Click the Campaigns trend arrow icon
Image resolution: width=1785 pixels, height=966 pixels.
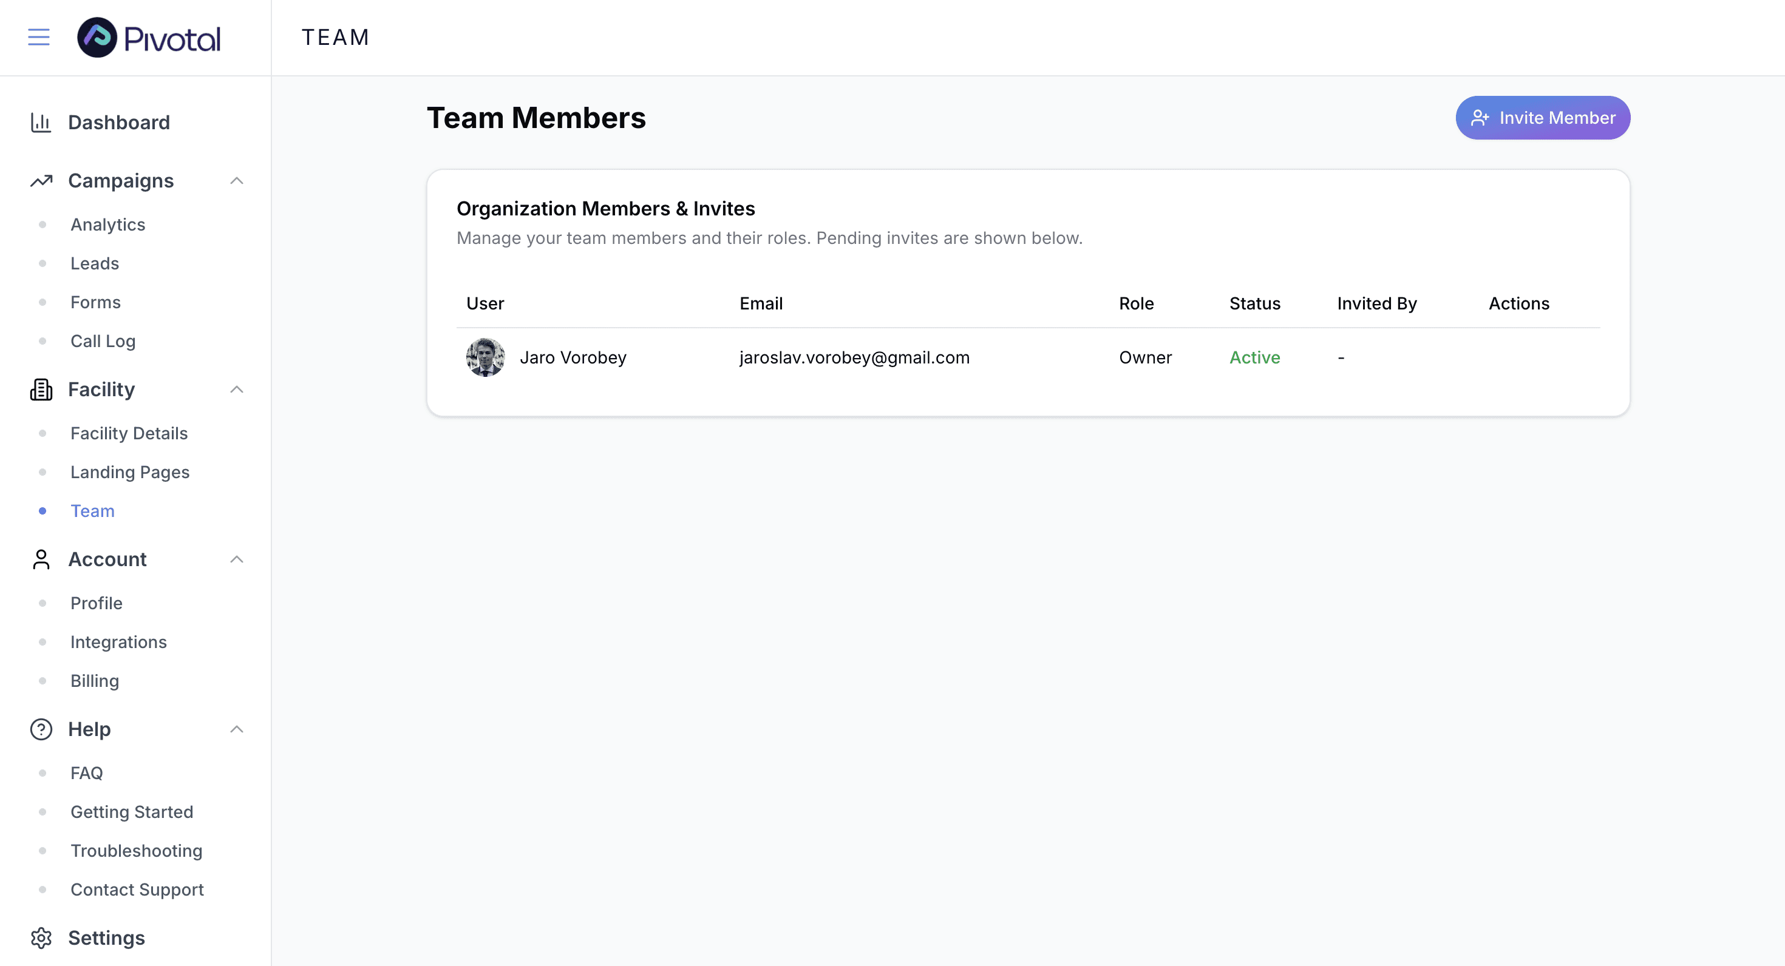[x=41, y=181]
